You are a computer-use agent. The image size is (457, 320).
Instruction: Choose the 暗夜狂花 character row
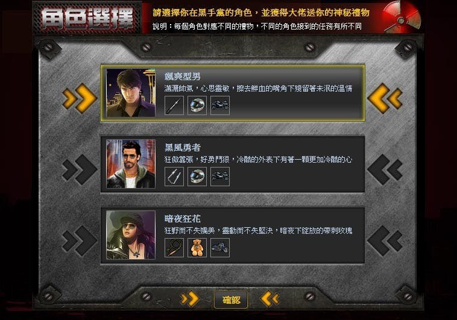(233, 235)
